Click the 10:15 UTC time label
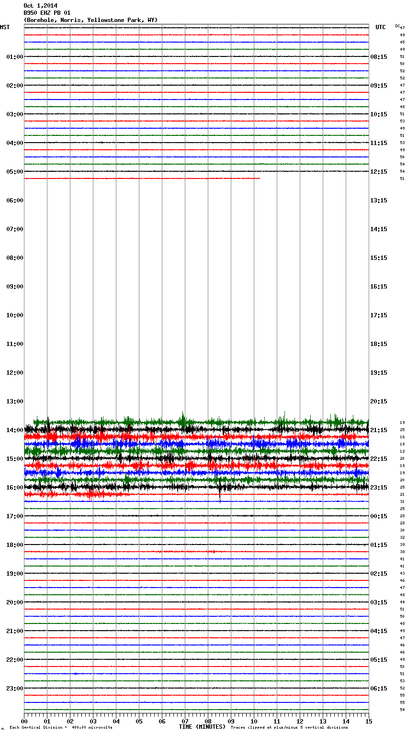 click(x=379, y=114)
